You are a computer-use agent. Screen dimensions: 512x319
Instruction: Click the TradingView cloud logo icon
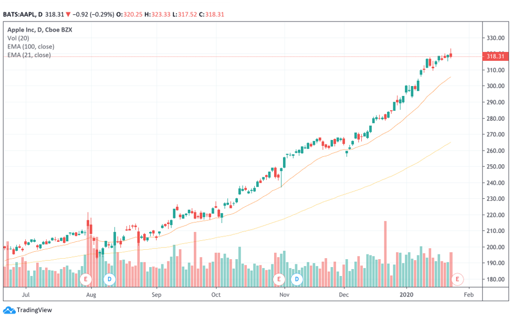[x=9, y=310]
